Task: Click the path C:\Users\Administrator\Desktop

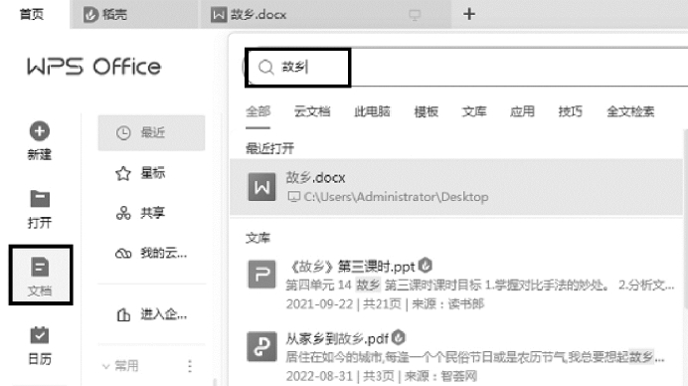Action: point(396,197)
